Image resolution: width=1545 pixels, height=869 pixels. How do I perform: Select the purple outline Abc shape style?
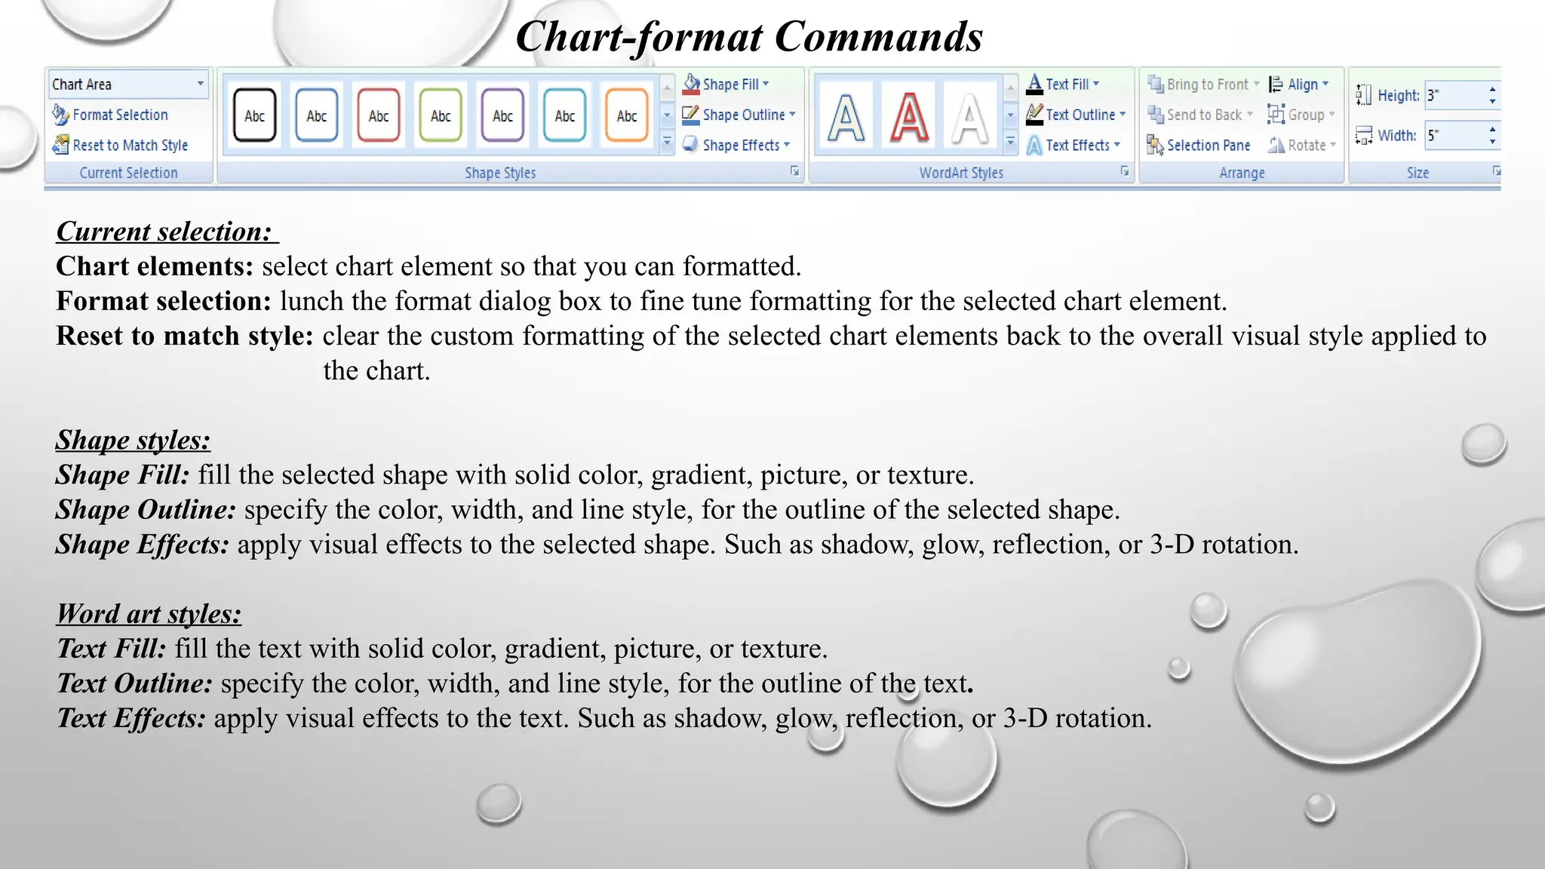pos(502,115)
